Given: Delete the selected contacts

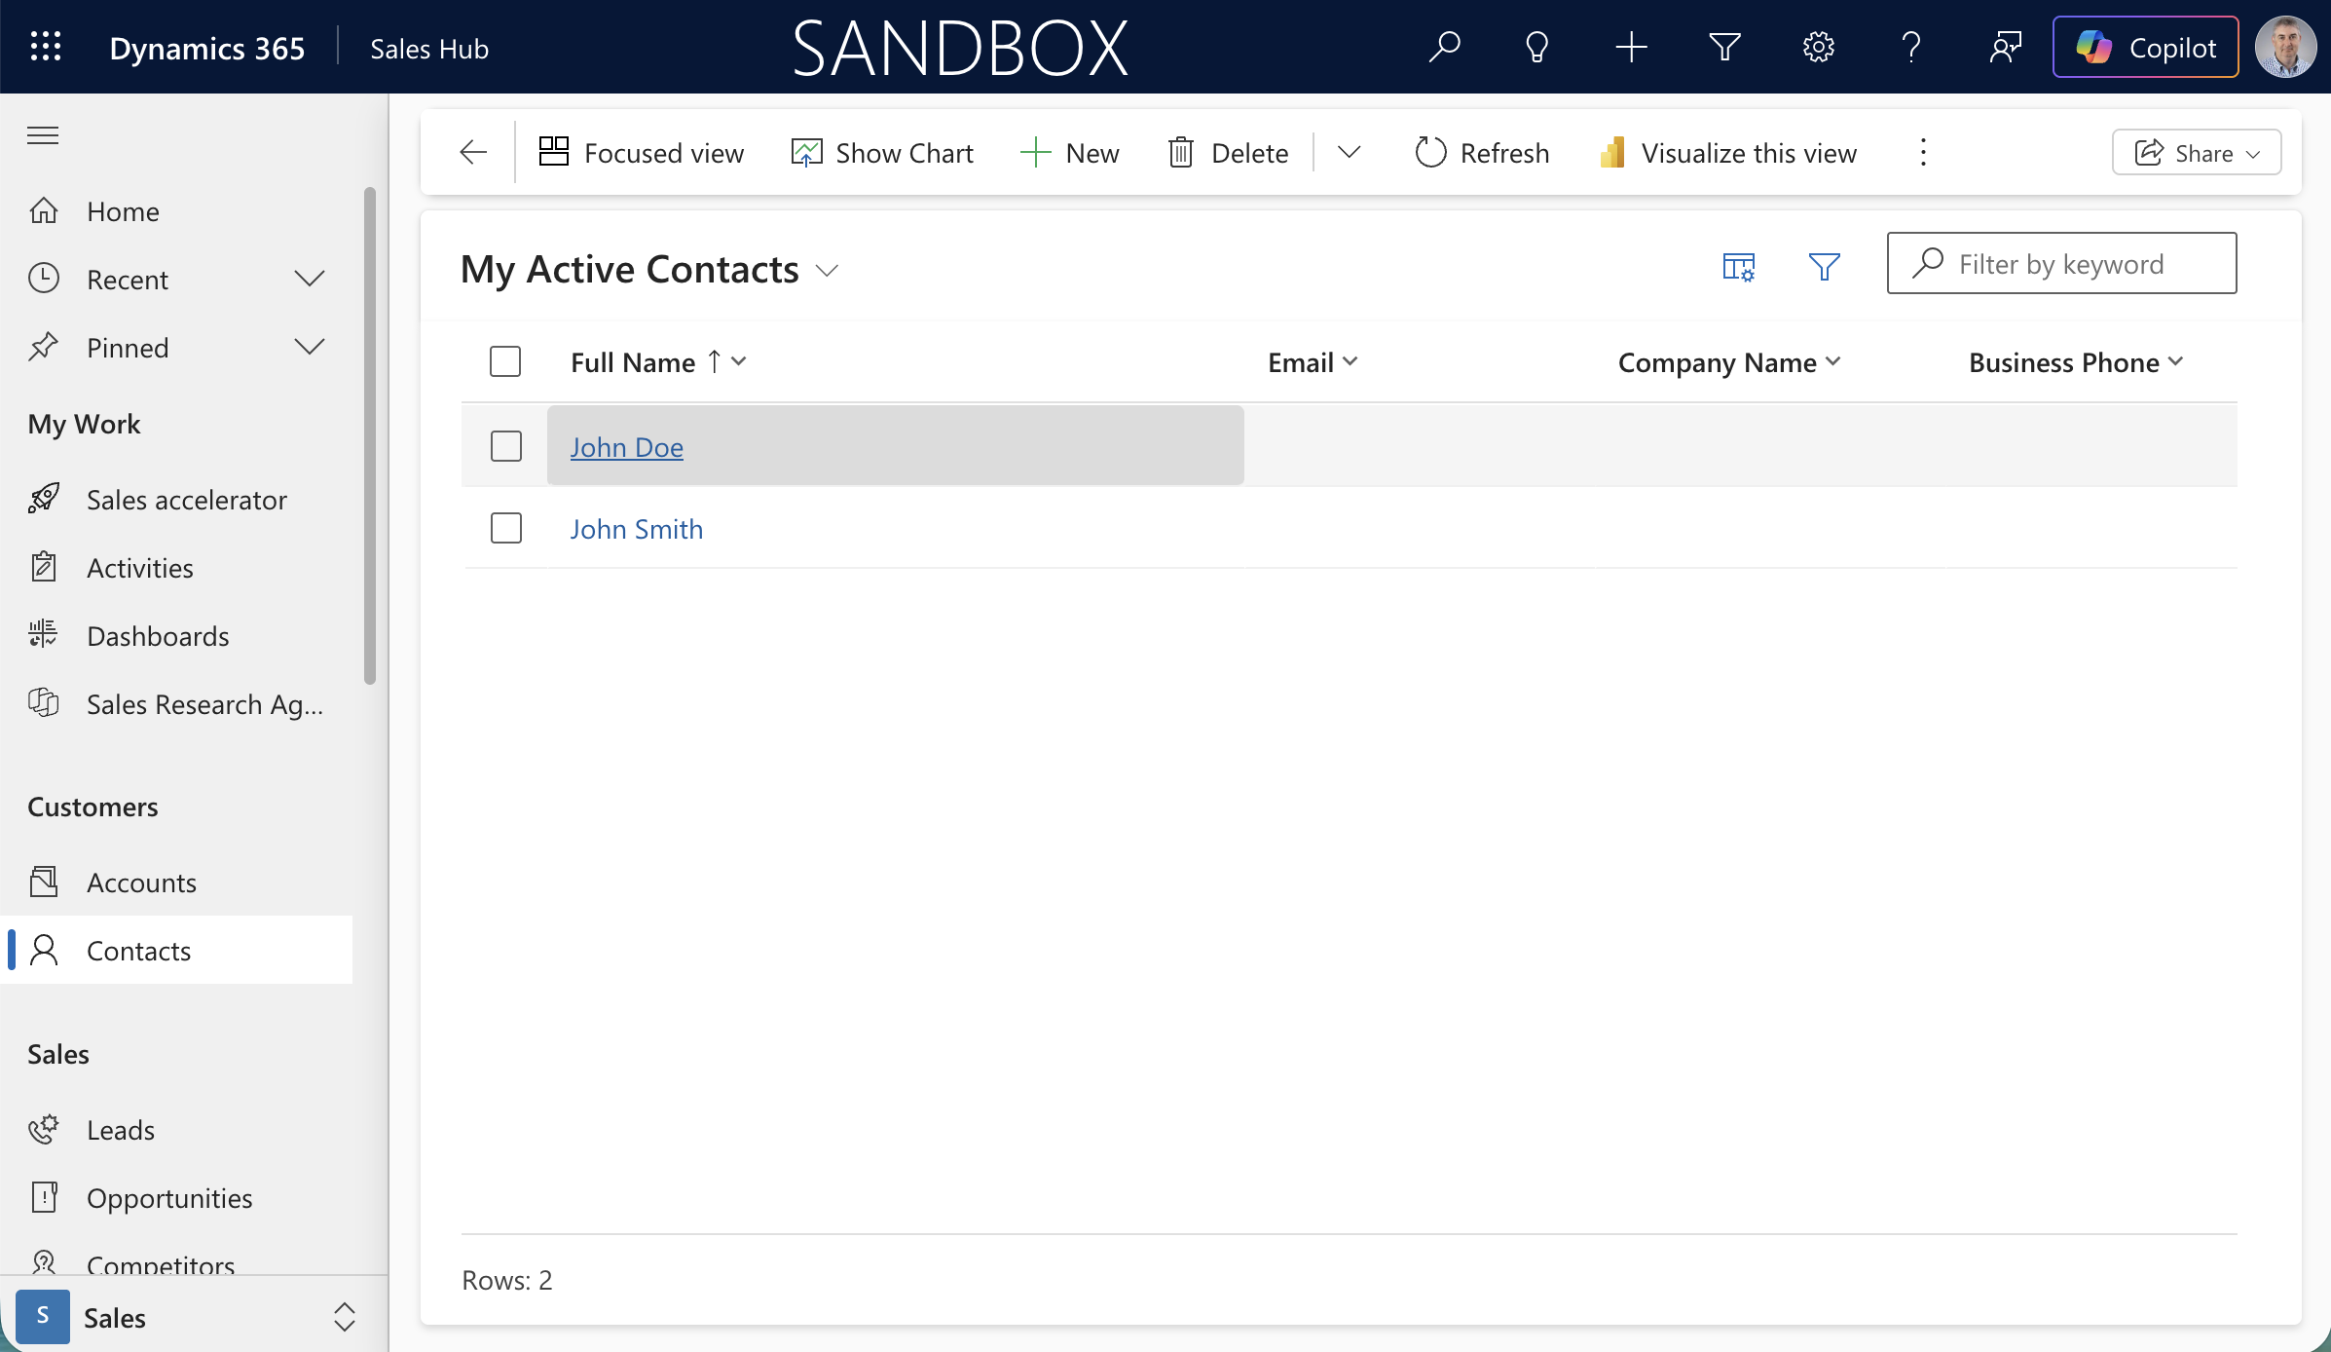Looking at the screenshot, I should coord(1227,152).
